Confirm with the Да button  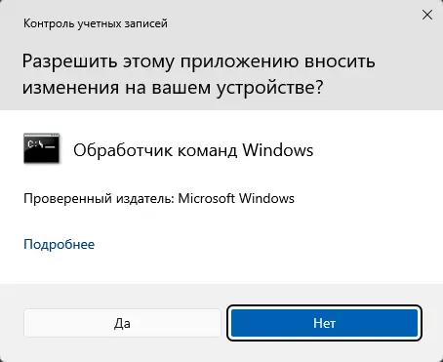click(x=122, y=323)
